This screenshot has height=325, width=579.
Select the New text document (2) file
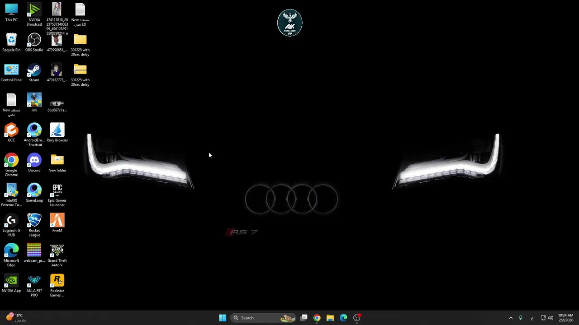click(80, 14)
